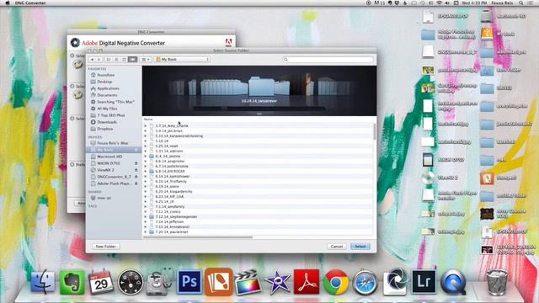Viewport: 539px width, 303px height.
Task: Click the file list vertical scrollbar
Action: tap(374, 131)
